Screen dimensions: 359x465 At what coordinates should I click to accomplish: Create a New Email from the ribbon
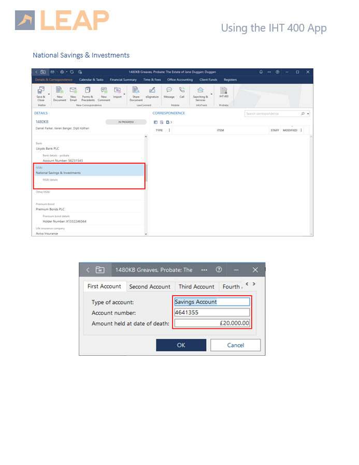pyautogui.click(x=73, y=91)
